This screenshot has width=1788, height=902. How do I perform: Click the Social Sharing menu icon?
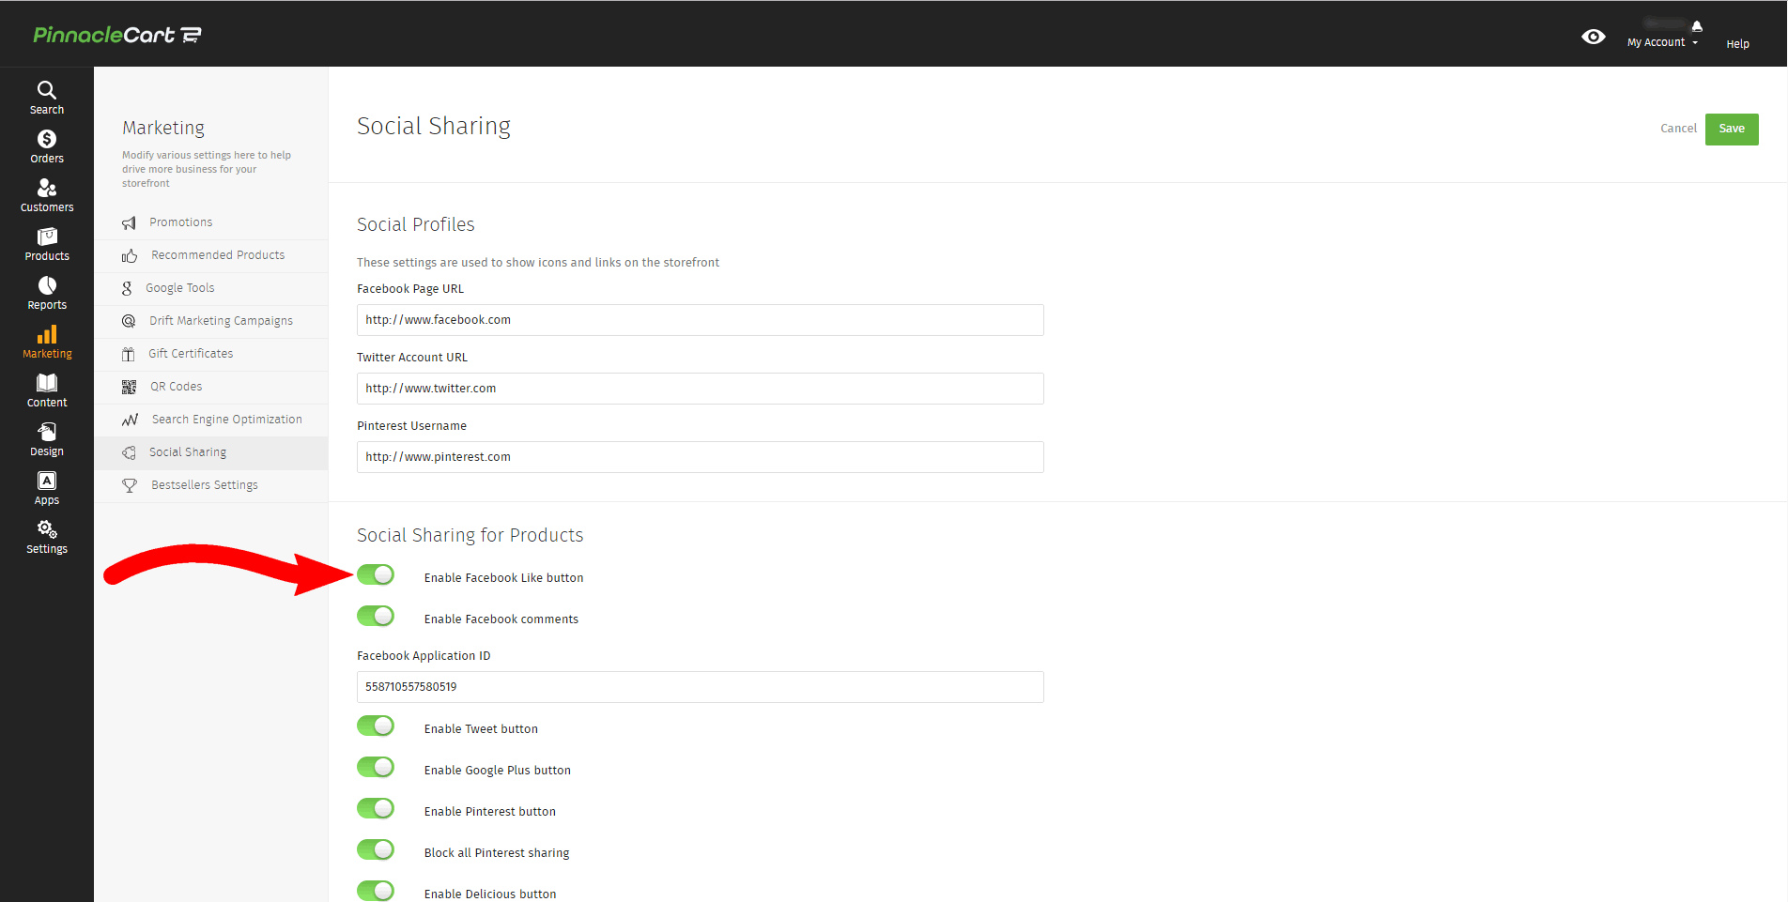[x=129, y=452]
